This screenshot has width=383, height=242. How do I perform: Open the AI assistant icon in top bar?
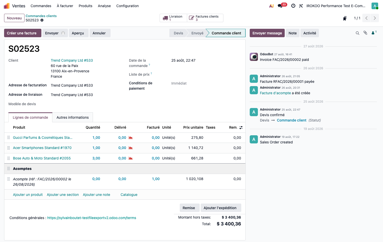[271, 6]
